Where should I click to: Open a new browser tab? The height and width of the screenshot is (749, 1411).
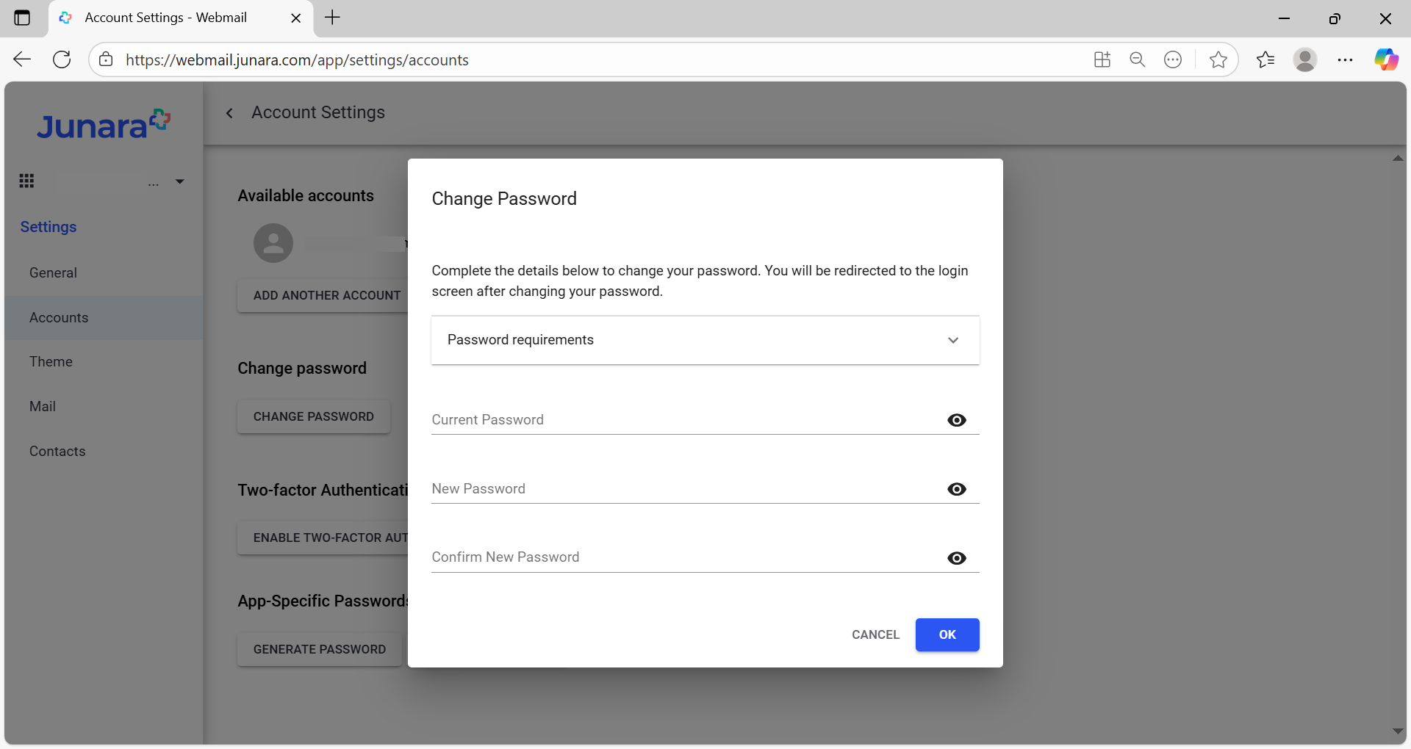332,18
